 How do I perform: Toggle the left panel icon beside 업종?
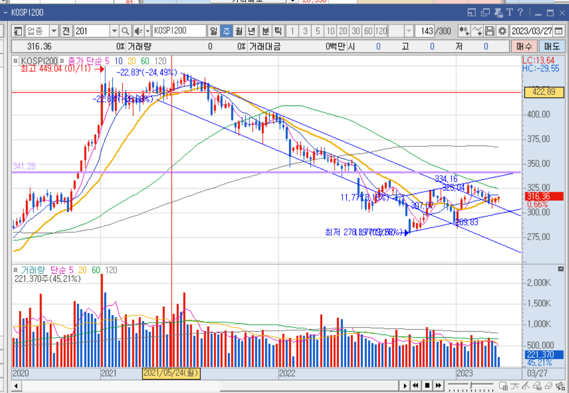click(18, 31)
